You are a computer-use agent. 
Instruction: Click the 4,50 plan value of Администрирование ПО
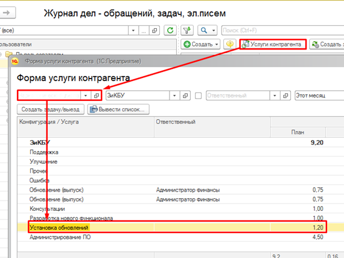318,237
